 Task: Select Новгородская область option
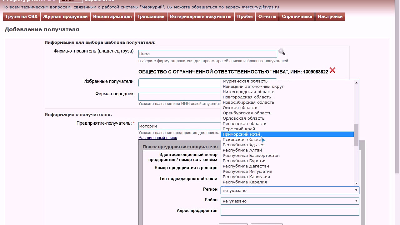287,97
